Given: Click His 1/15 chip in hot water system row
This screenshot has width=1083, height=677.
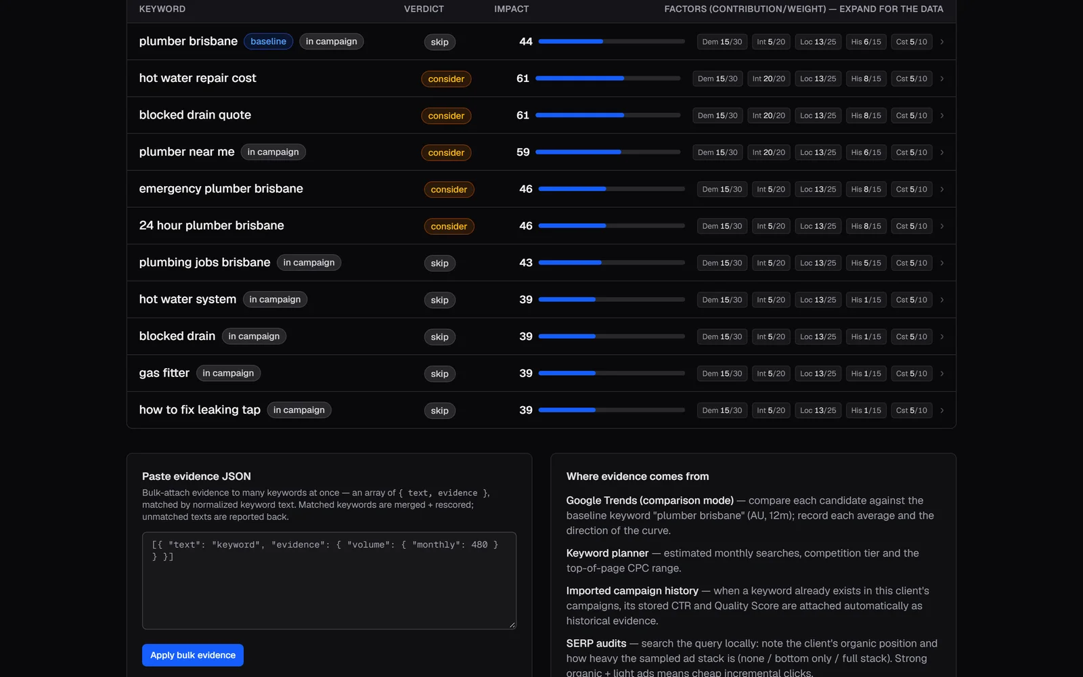Looking at the screenshot, I should click(866, 300).
